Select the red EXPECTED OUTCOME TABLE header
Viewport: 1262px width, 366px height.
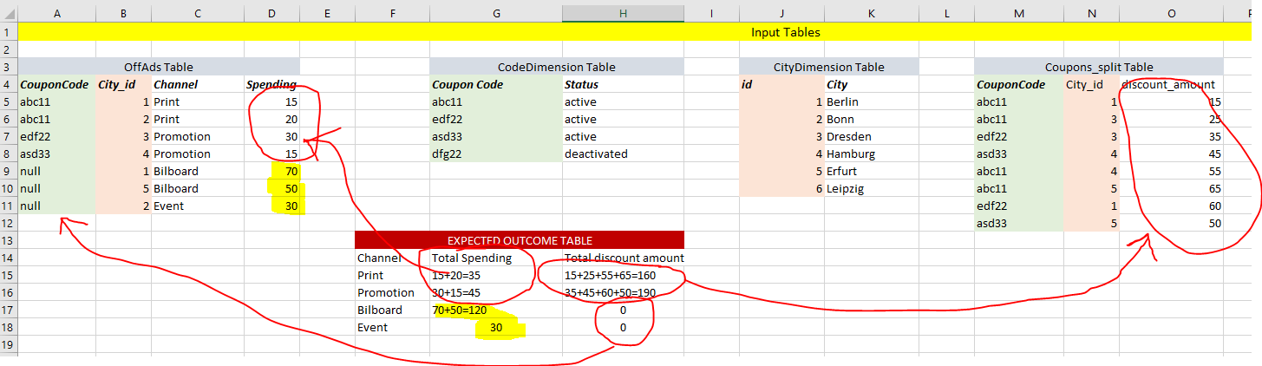(x=520, y=240)
